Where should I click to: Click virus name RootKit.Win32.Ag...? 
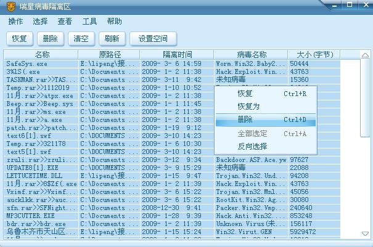click(250, 200)
